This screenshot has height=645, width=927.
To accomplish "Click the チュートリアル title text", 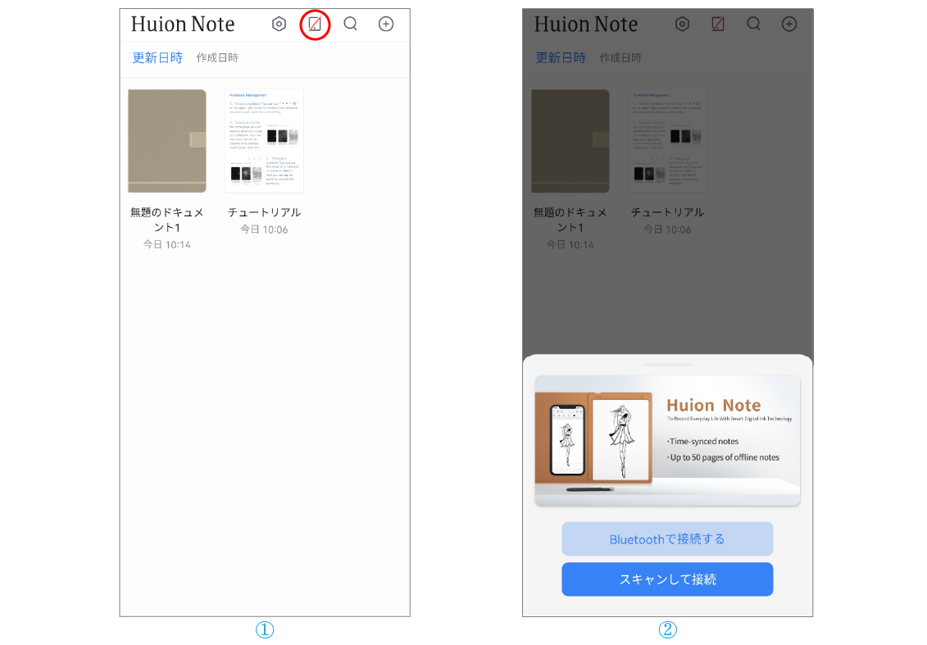I will (x=264, y=211).
